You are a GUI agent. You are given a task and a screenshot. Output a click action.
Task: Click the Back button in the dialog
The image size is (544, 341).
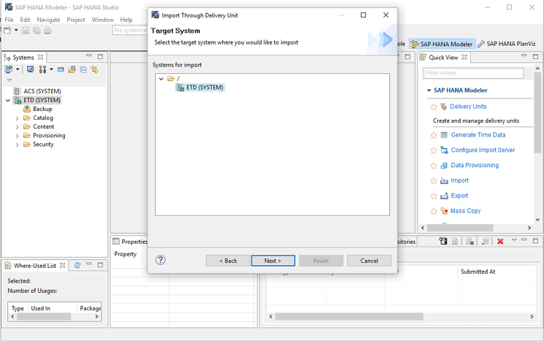click(x=228, y=261)
